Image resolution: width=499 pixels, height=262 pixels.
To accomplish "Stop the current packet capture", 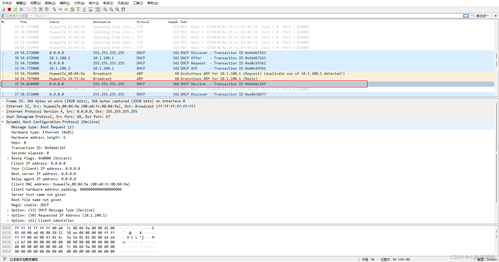I will tap(9, 9).
